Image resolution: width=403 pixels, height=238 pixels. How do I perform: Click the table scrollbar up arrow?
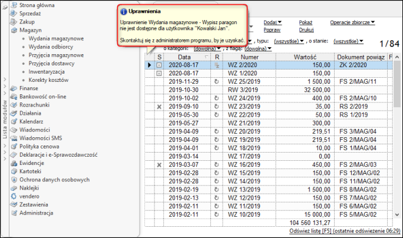point(397,57)
